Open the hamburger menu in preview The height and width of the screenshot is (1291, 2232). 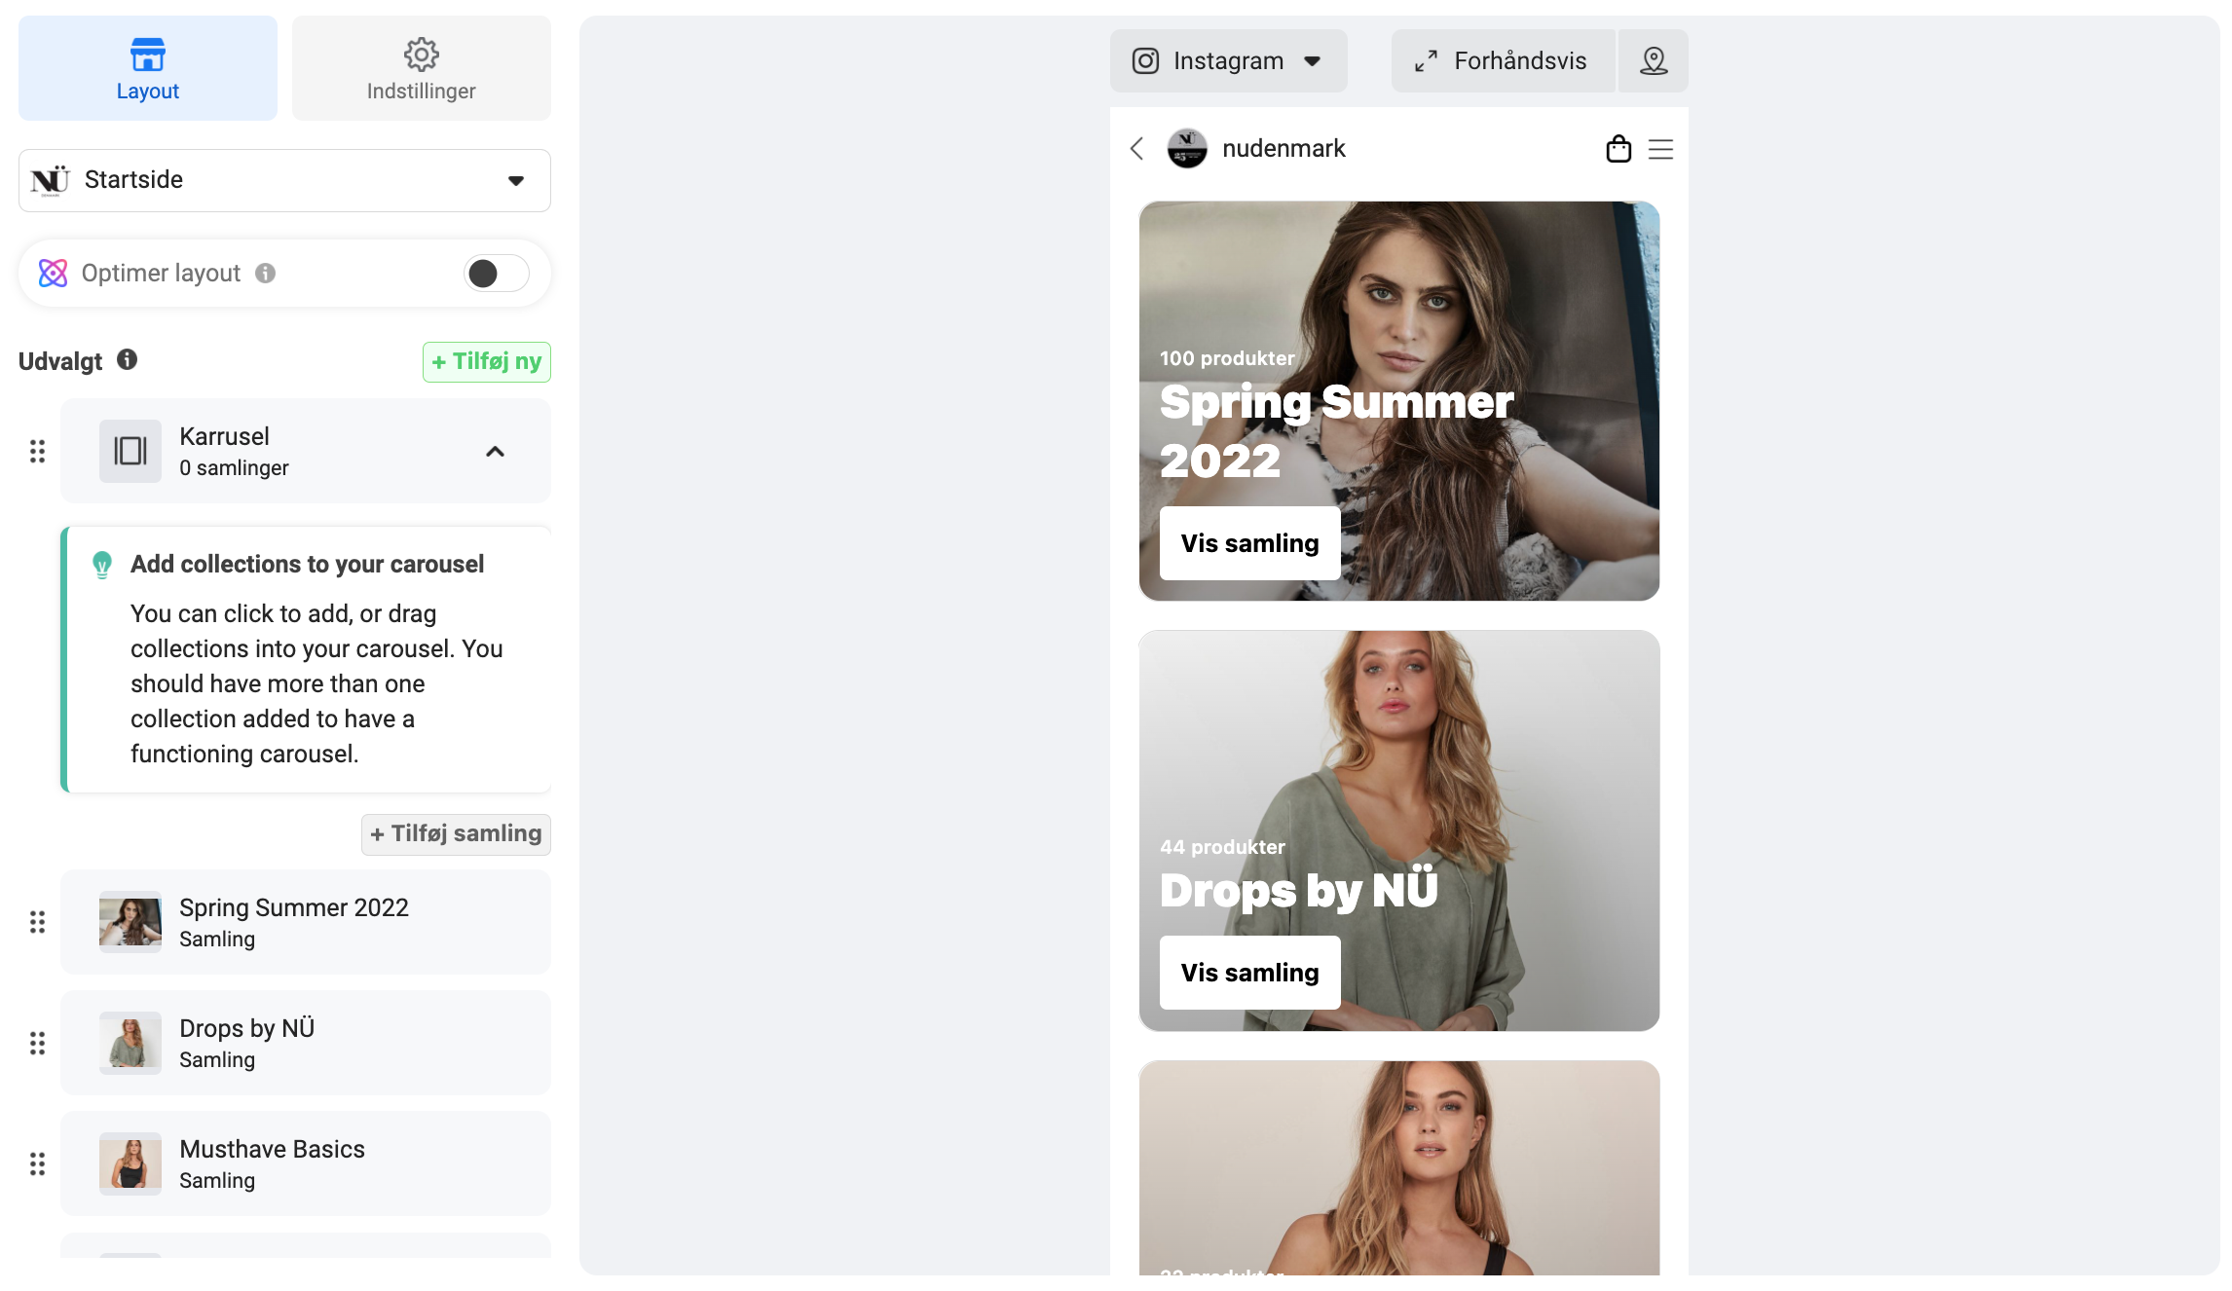[1660, 149]
